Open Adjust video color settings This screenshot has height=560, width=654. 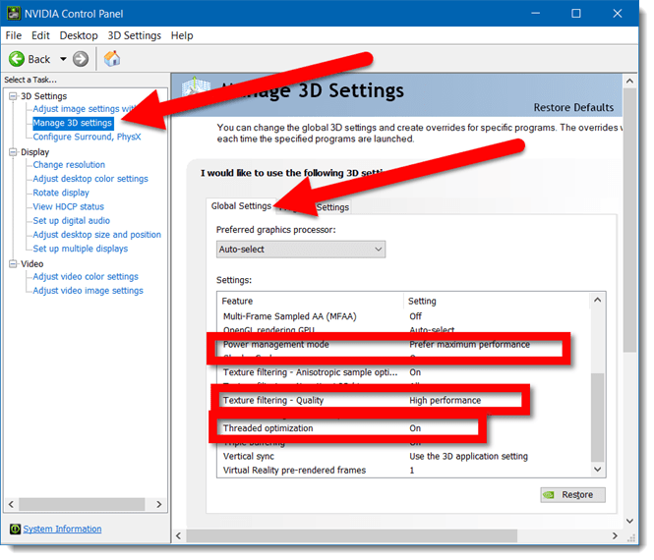click(x=86, y=277)
